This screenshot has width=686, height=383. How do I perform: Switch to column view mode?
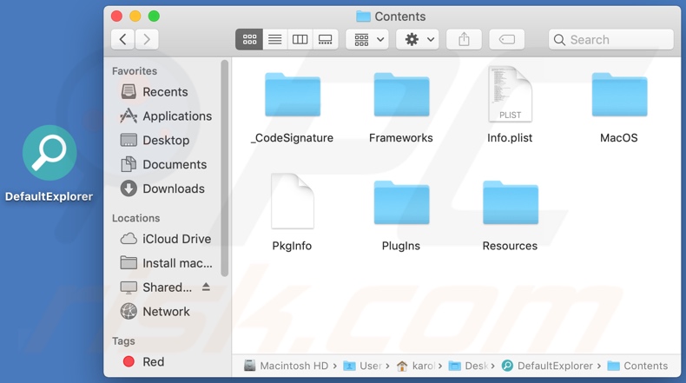[x=300, y=39]
